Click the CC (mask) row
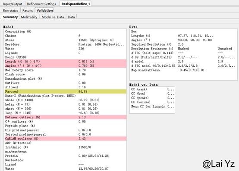Image resolution: width=239 pixels, height=171 pixels. tap(152, 89)
